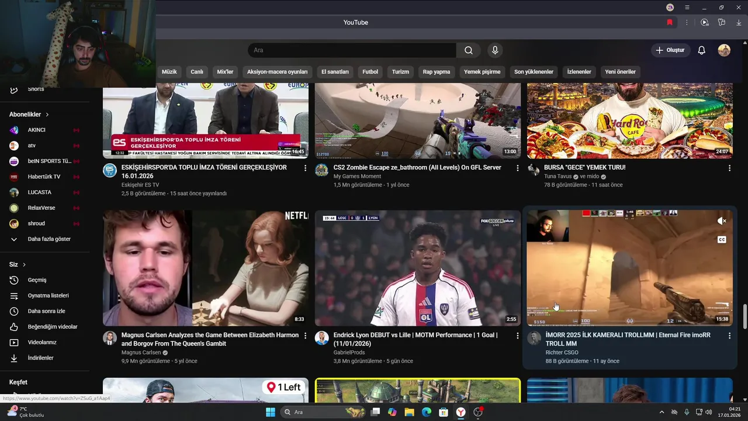Viewport: 748px width, 421px height.
Task: Start voice search with the microphone icon
Action: [x=495, y=50]
